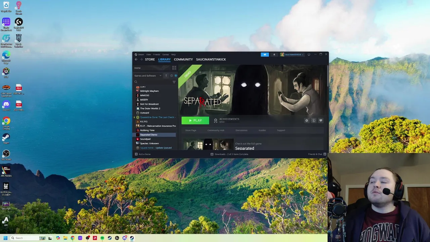This screenshot has width=430, height=242.
Task: Open the library advanced filters icon
Action: tap(174, 82)
